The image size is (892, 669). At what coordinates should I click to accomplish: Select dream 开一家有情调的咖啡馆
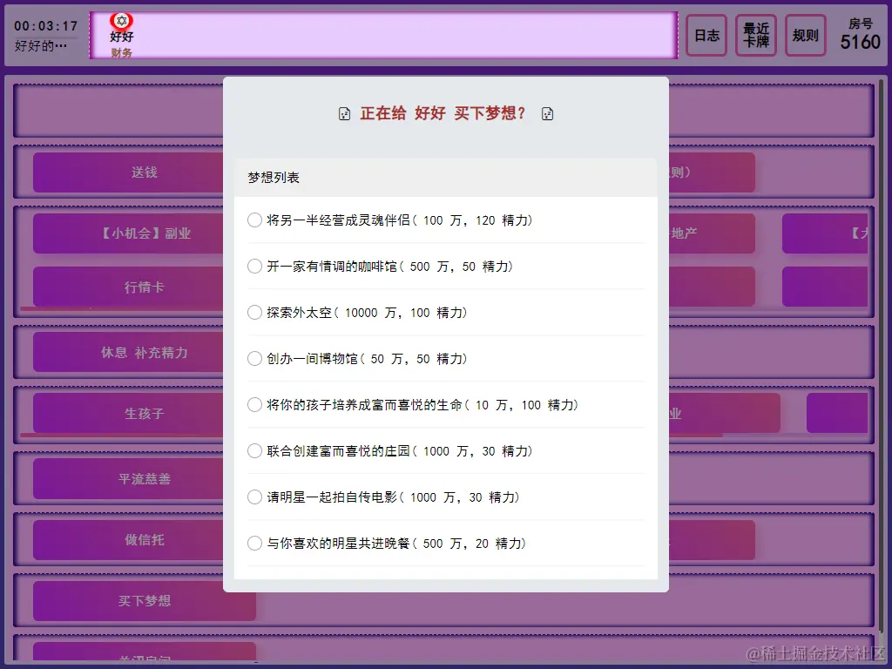pyautogui.click(x=254, y=267)
